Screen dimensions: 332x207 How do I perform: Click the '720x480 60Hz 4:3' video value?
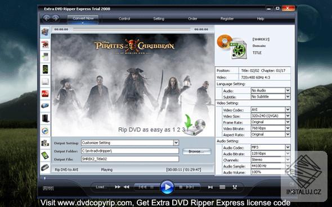point(255,77)
